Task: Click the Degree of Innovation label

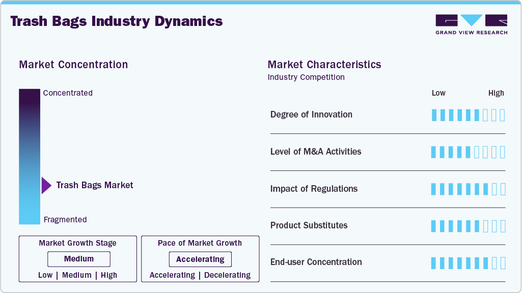Action: click(311, 114)
